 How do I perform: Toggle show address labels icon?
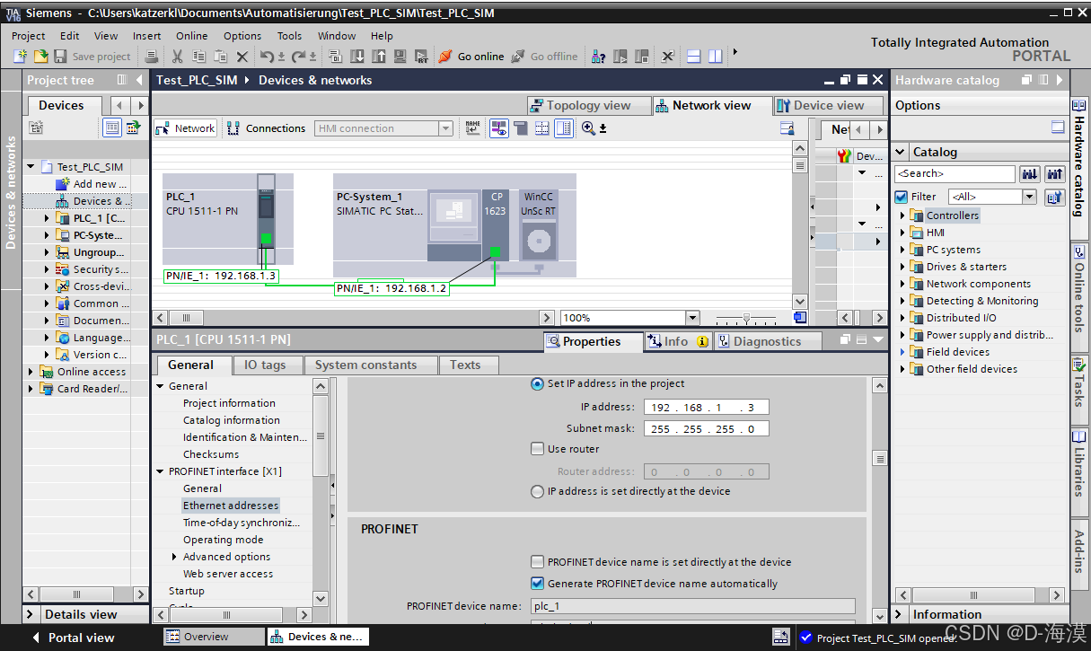pos(498,128)
